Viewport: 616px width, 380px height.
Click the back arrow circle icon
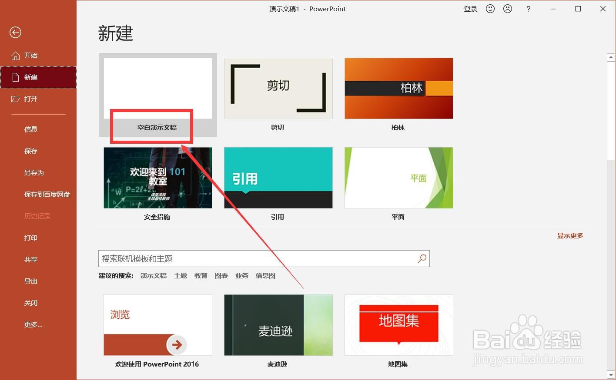pyautogui.click(x=15, y=32)
